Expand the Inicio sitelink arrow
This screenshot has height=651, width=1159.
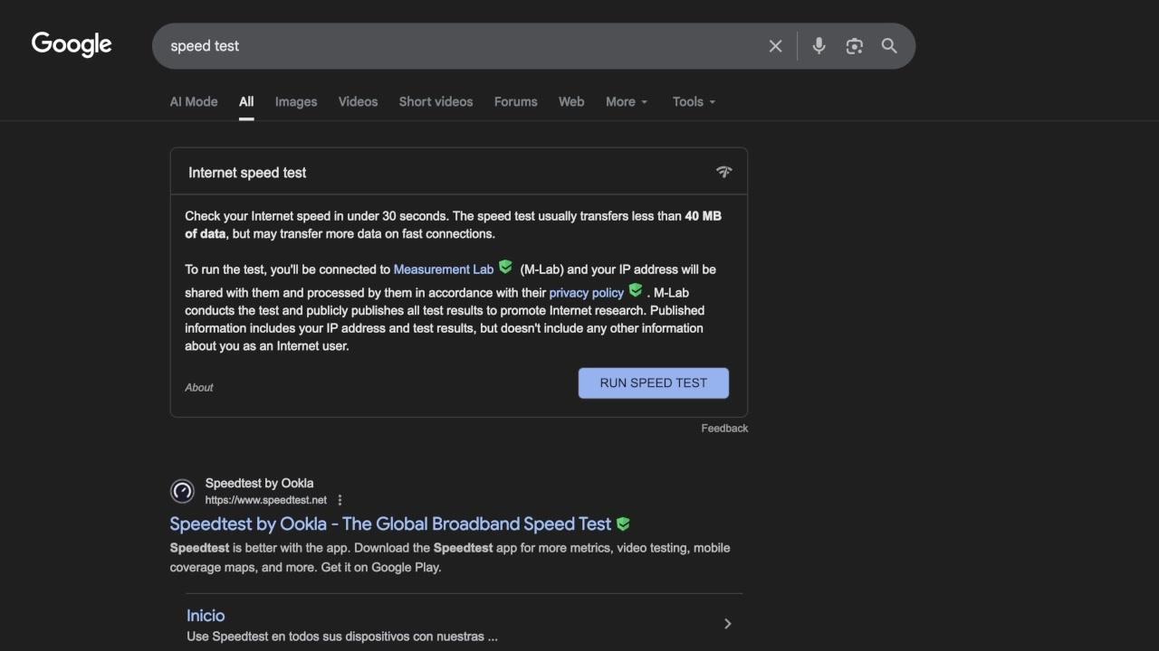click(727, 624)
